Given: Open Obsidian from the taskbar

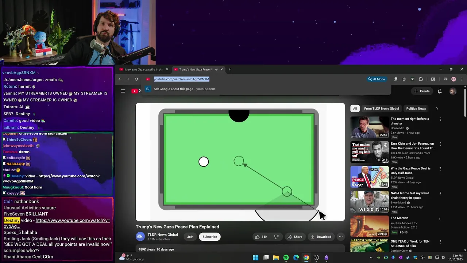Looking at the screenshot, I should pos(326,258).
